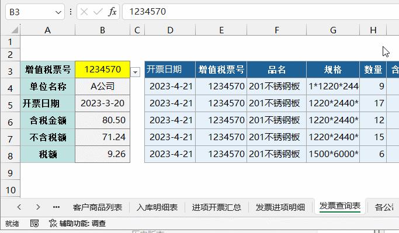Image resolution: width=399 pixels, height=233 pixels.
Task: Show hidden sheet tabs via ellipsis
Action: 56,207
